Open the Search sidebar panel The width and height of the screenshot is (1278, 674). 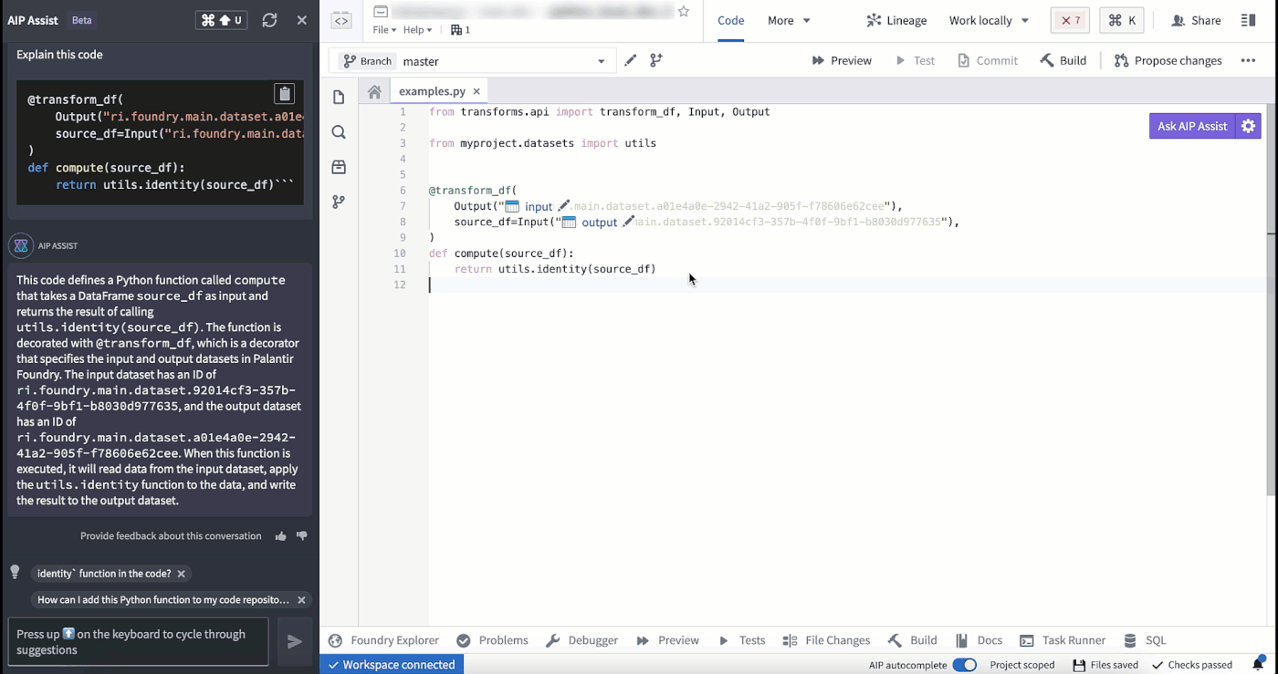point(339,132)
